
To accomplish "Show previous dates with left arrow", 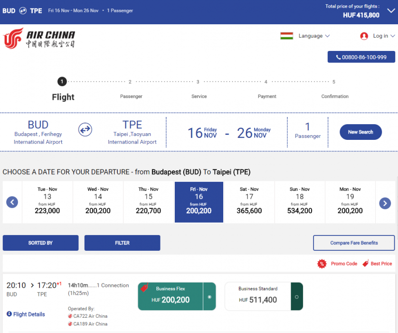I will 12,203.
